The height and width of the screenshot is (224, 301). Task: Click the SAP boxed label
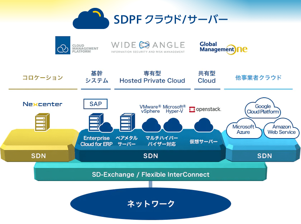(95, 104)
